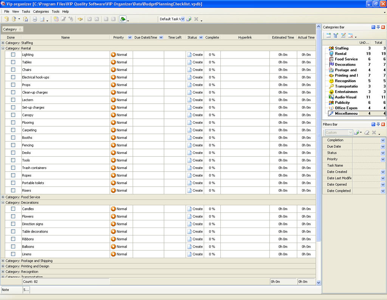Tick the Done checkbox for Portable toilets

[13, 183]
